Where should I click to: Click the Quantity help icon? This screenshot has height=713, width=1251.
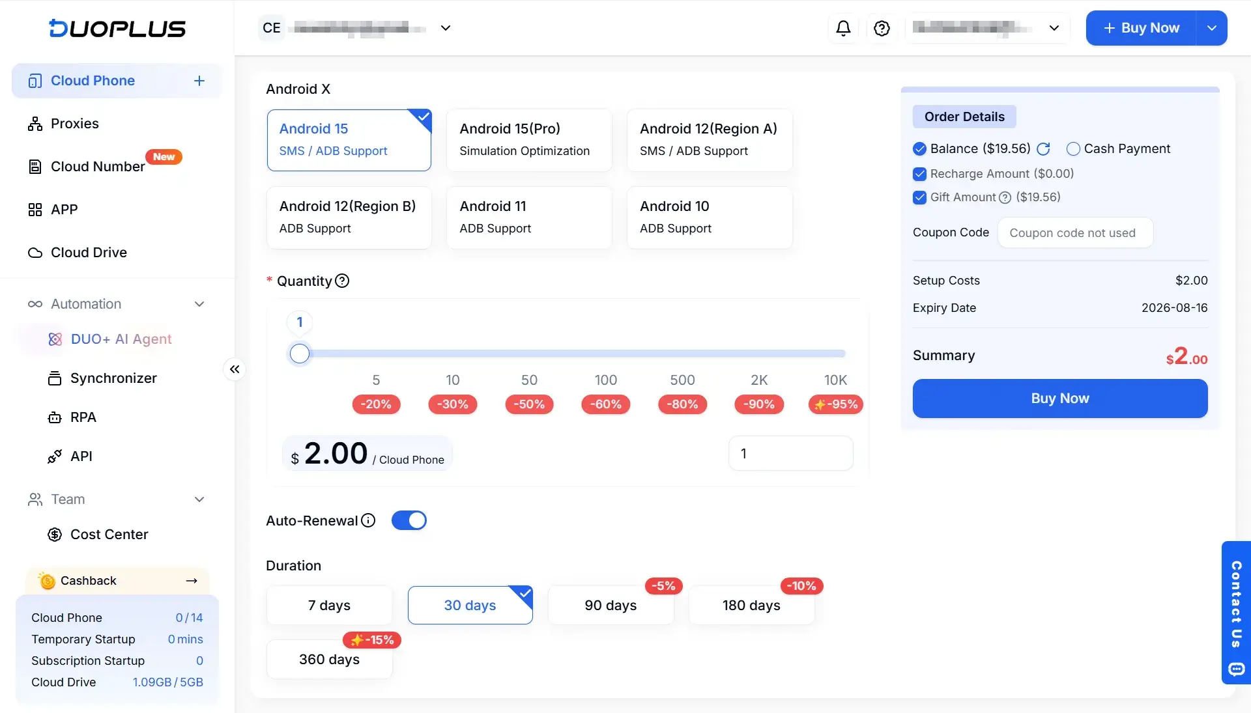pos(342,281)
